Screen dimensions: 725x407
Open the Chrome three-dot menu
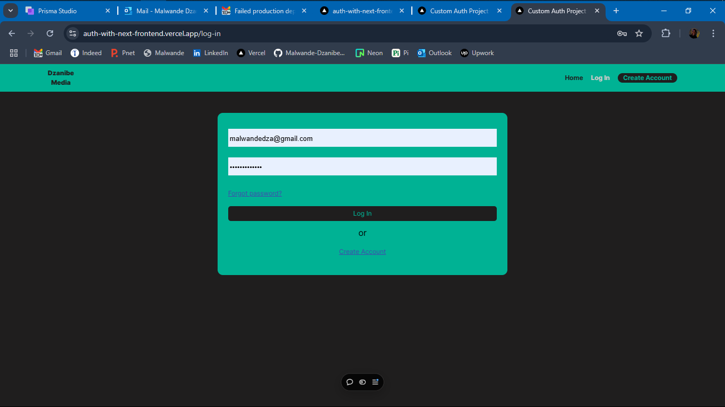713,33
